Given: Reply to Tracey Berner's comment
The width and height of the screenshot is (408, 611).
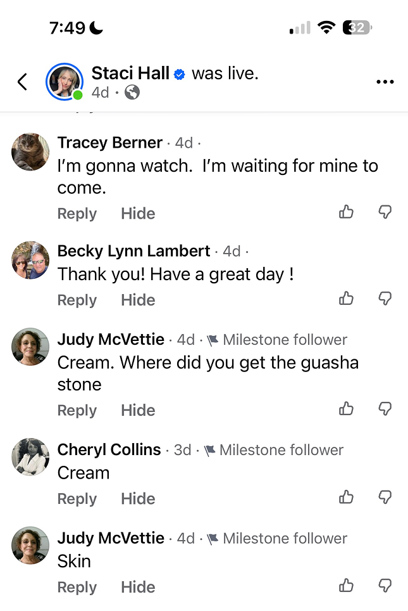Looking at the screenshot, I should pyautogui.click(x=77, y=214).
